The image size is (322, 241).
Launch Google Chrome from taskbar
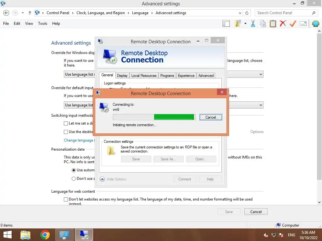[x=45, y=235]
